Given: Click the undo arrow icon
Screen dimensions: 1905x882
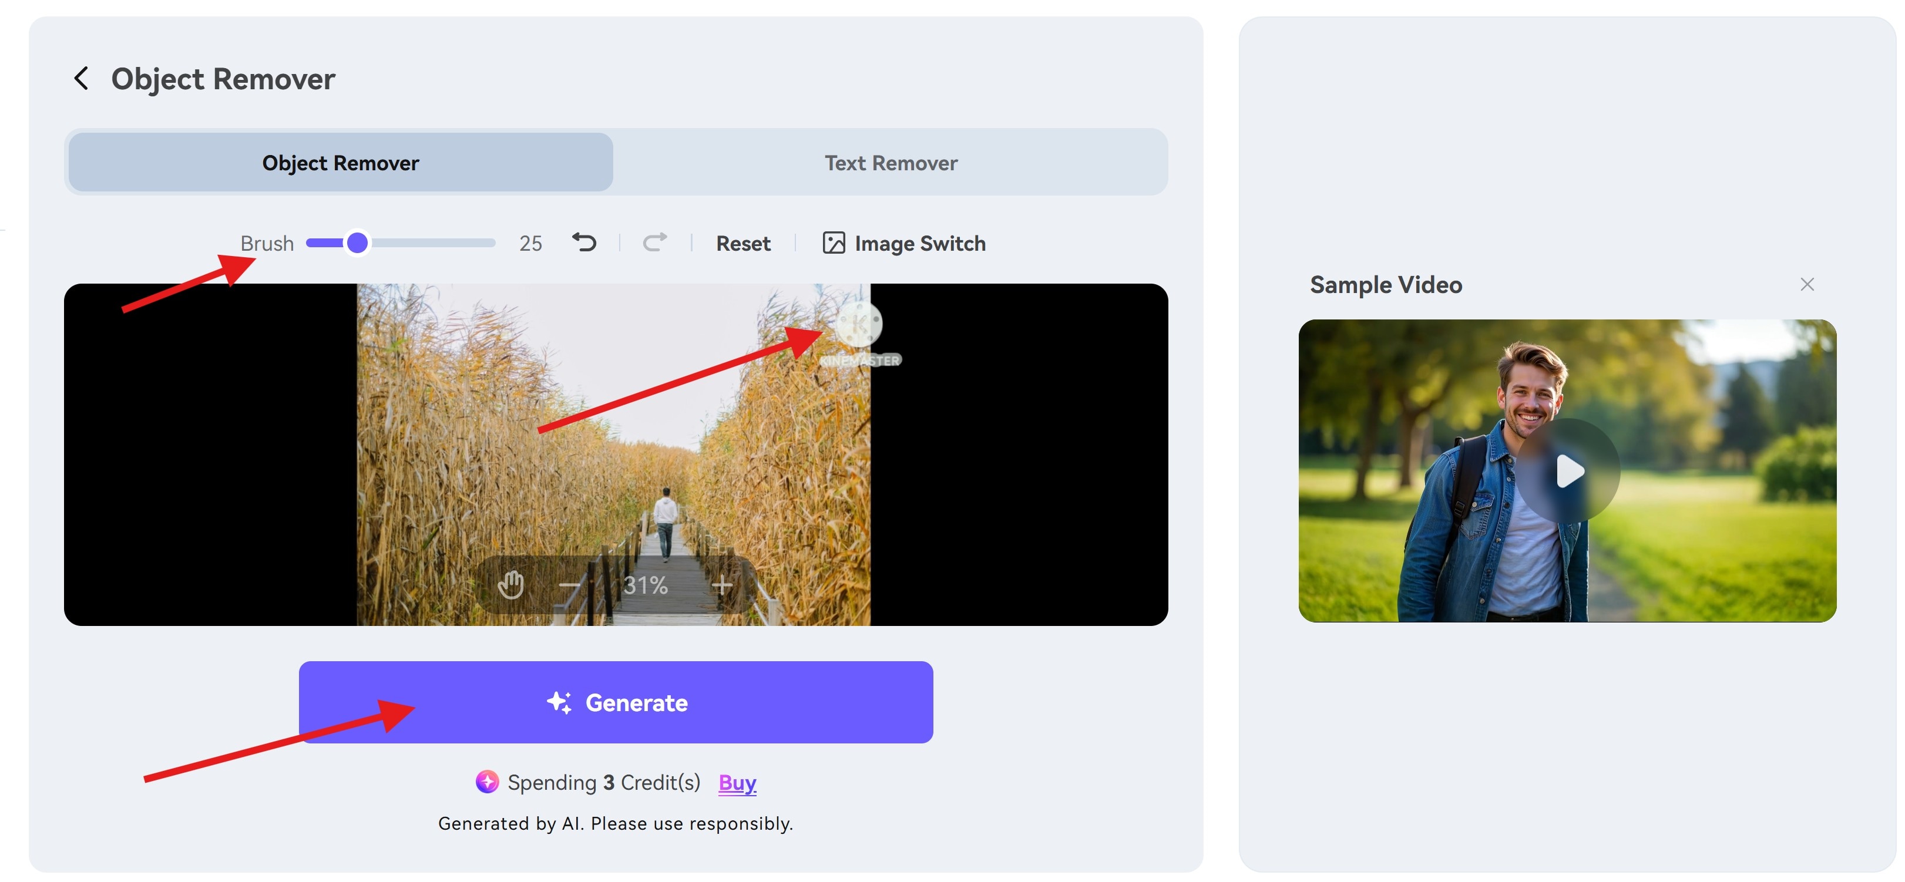Looking at the screenshot, I should click(583, 243).
